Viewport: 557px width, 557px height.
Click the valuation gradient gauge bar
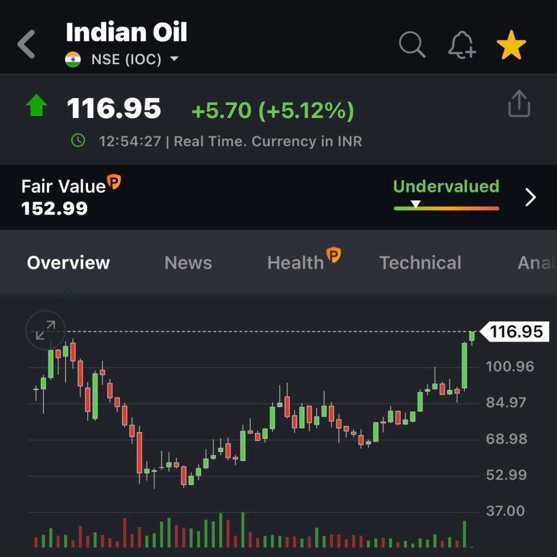(446, 208)
